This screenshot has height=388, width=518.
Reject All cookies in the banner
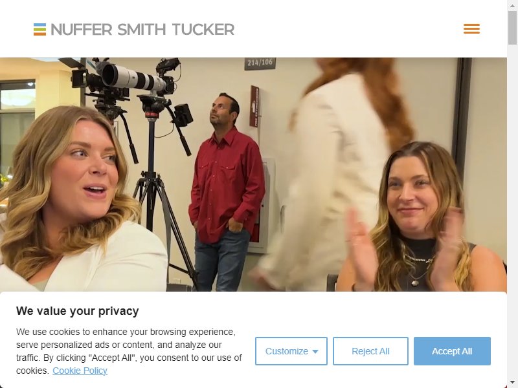[x=370, y=351]
